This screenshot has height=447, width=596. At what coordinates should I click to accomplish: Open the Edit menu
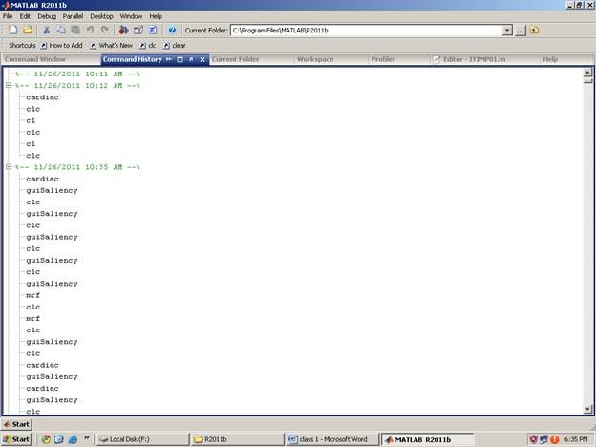(25, 16)
